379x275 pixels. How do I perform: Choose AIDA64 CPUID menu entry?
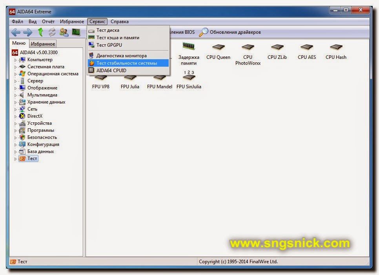pyautogui.click(x=128, y=70)
